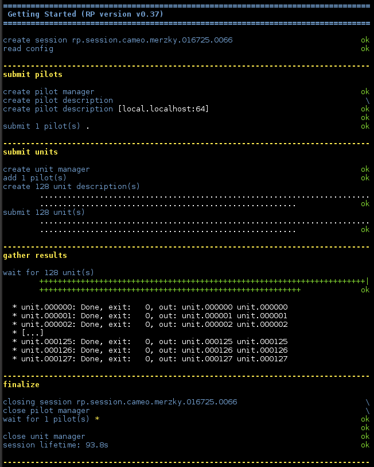The height and width of the screenshot is (467, 374).
Task: Click the 'ok' status next to 'create unit manager'
Action: [365, 169]
